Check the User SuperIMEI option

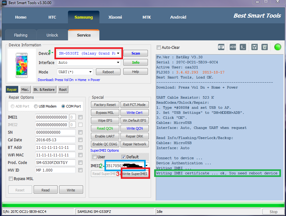(94, 157)
